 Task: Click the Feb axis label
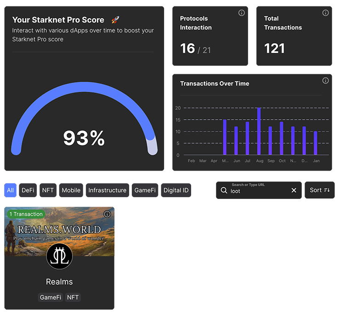click(x=191, y=161)
